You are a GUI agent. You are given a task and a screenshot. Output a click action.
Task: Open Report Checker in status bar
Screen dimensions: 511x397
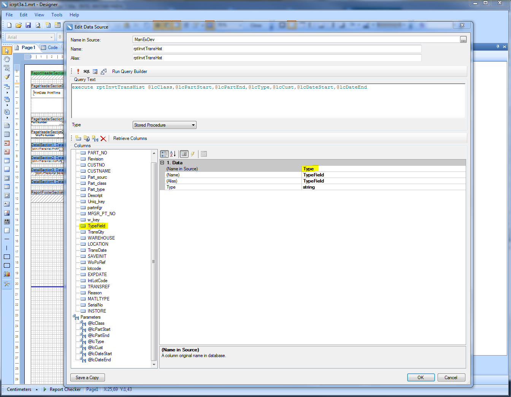62,389
